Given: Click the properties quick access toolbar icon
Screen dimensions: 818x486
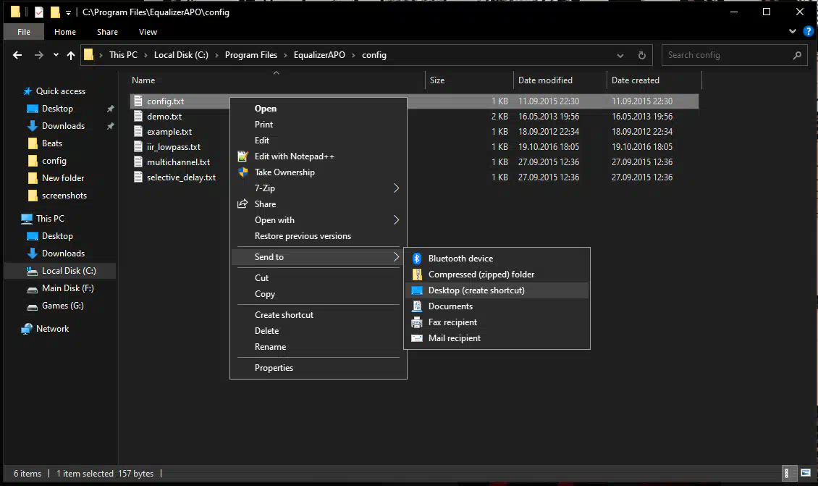Looking at the screenshot, I should (x=39, y=12).
